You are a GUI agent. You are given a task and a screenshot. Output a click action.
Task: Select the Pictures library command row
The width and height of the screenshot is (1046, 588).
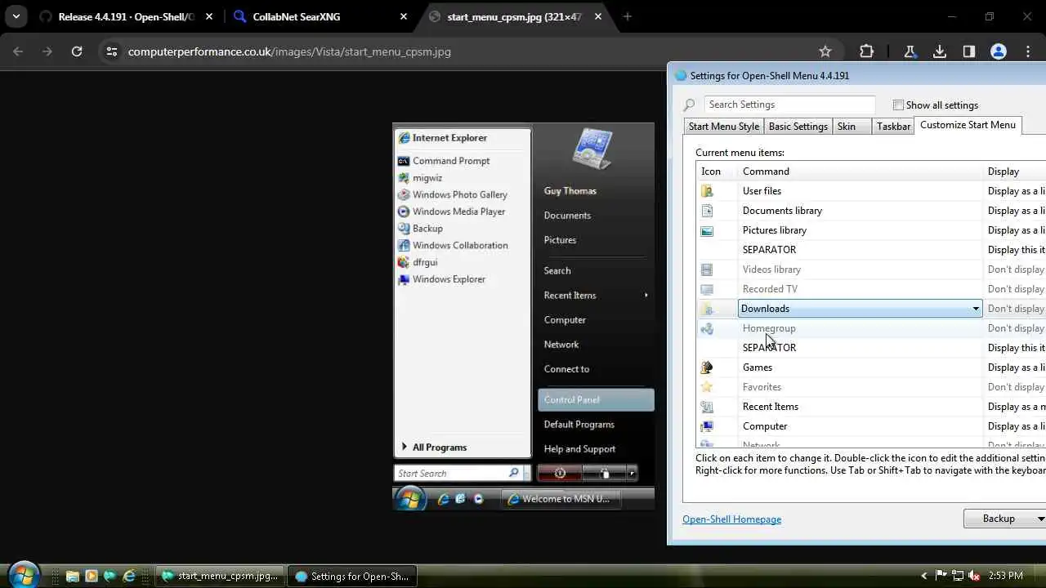click(x=860, y=230)
